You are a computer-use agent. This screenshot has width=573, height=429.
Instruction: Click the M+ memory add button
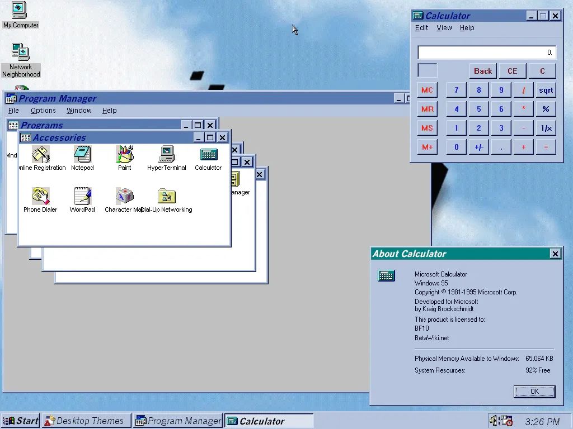pos(427,147)
